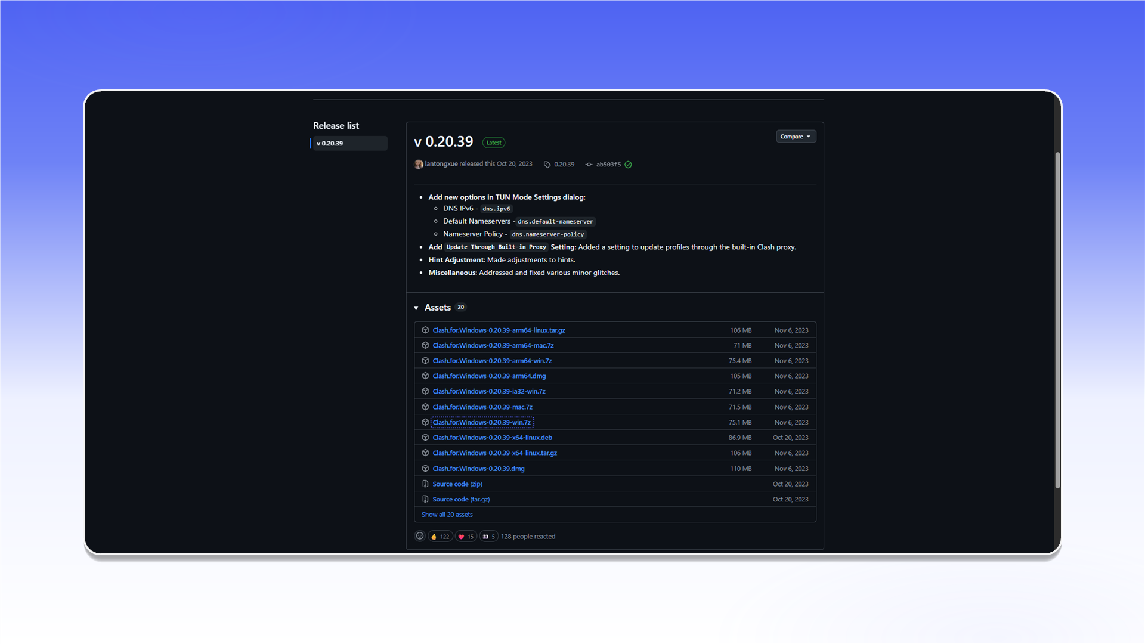Click package icon for 0.20.39-win.7z

tap(425, 423)
